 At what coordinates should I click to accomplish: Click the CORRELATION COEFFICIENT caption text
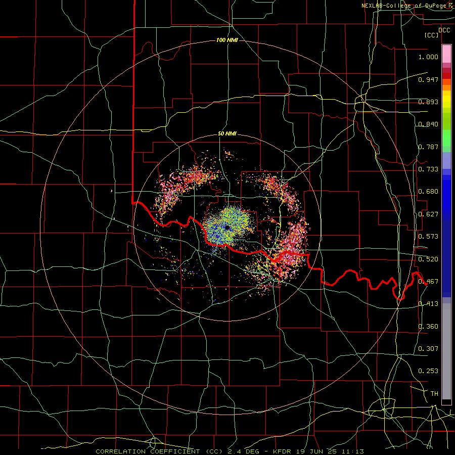point(148,451)
